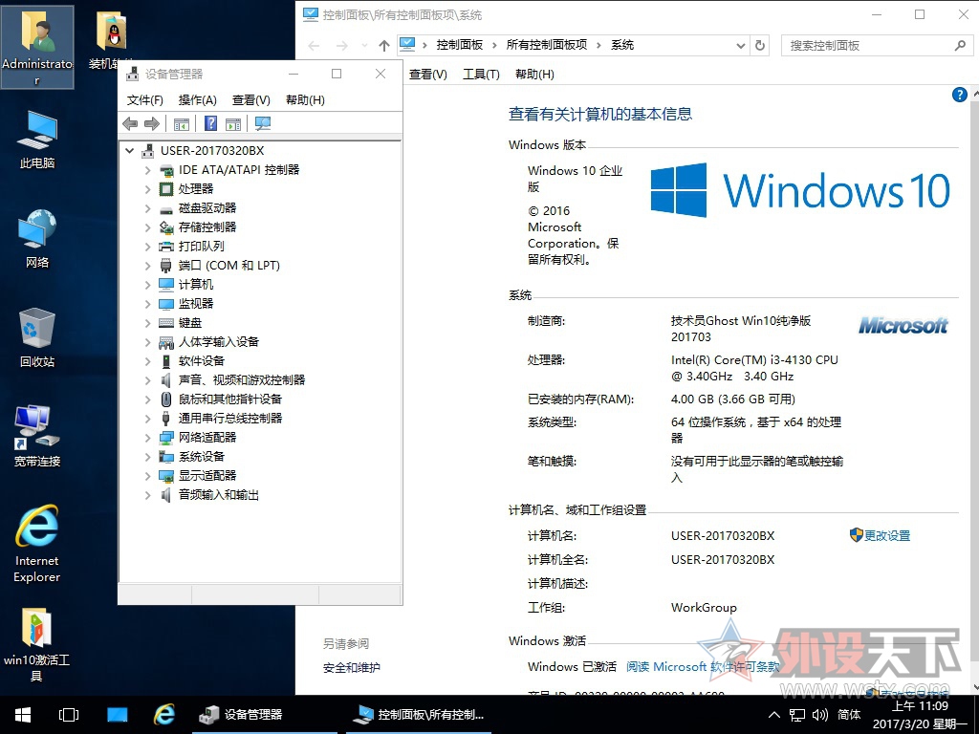Open the 工具(T) menu in Control Panel
The width and height of the screenshot is (979, 734).
point(481,75)
